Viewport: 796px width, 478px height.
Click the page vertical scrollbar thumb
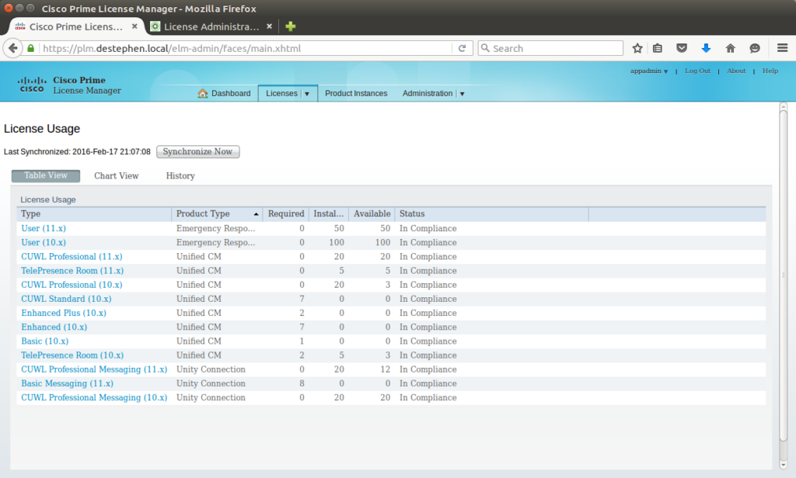(784, 275)
